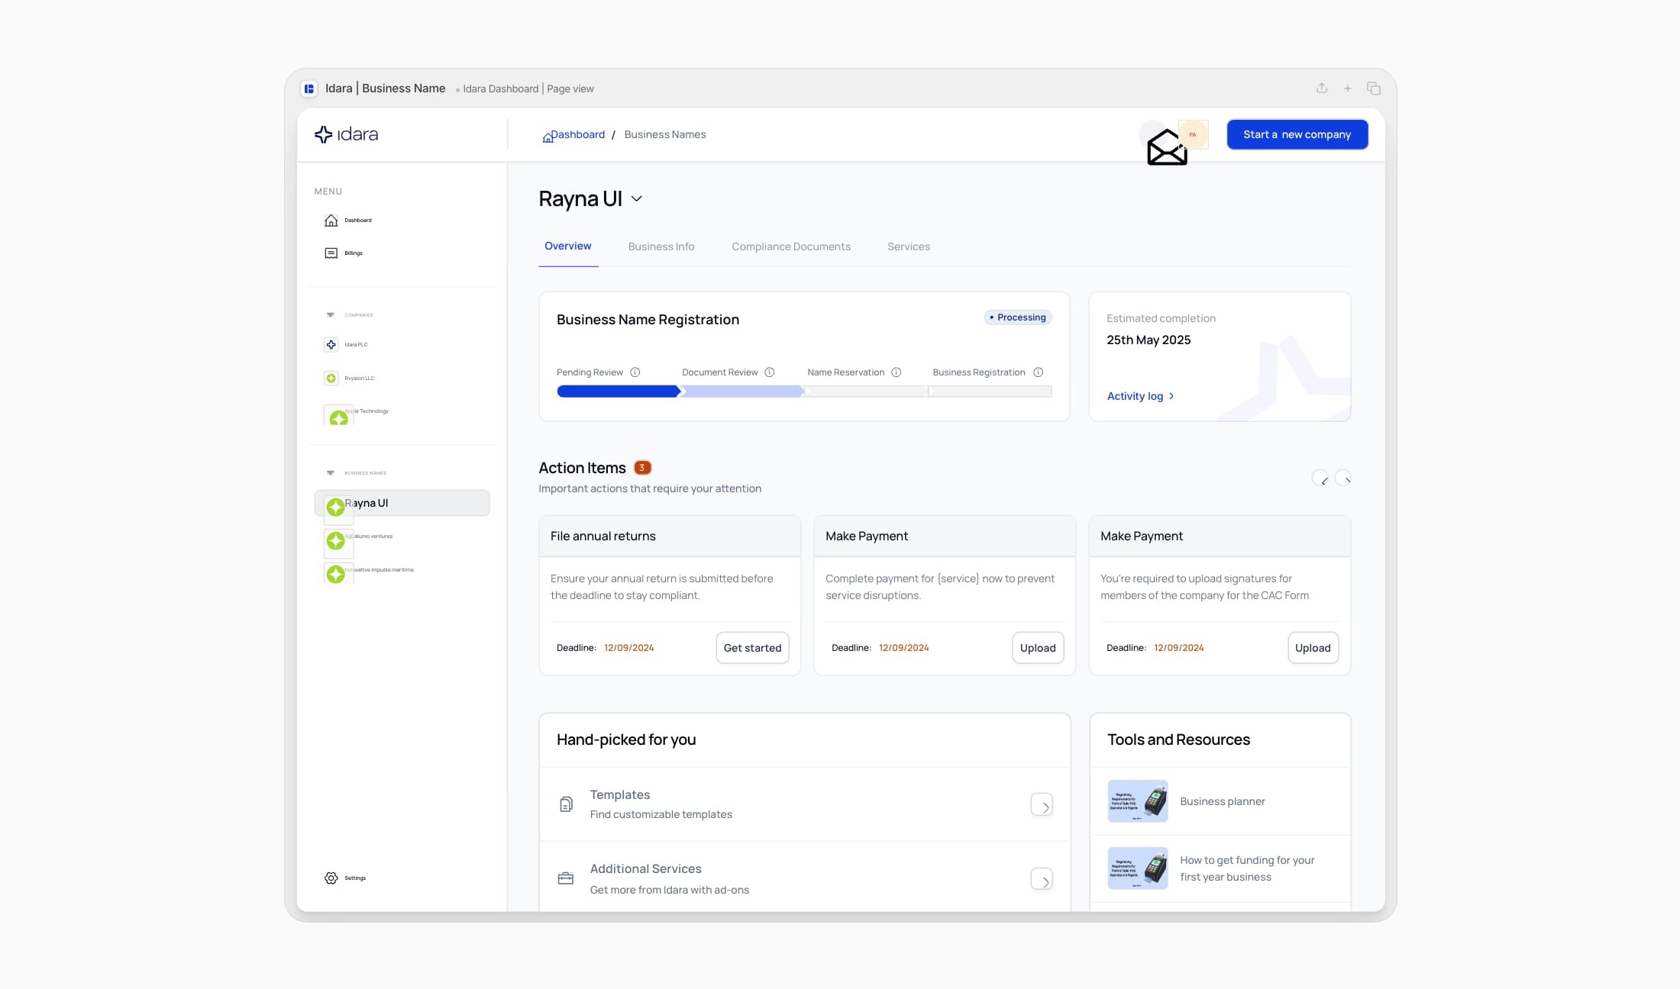The height and width of the screenshot is (989, 1680).
Task: Collapse the Business Names section in sidebar
Action: pyautogui.click(x=331, y=472)
